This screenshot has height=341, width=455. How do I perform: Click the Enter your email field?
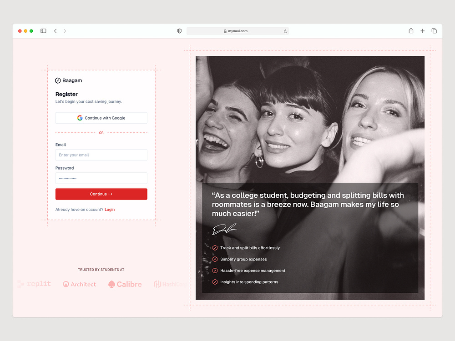(x=101, y=155)
